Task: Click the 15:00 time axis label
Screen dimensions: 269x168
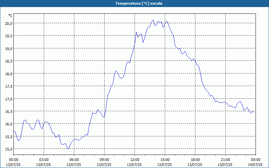Action: pos(165,160)
